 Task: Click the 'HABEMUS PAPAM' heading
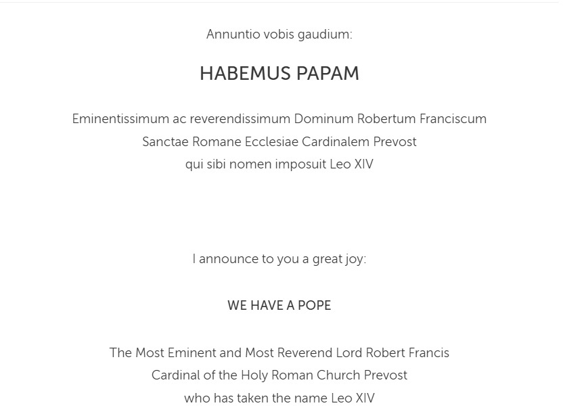pos(279,74)
